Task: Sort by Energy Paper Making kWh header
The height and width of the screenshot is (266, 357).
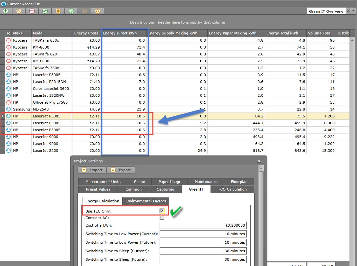Action: coord(236,33)
